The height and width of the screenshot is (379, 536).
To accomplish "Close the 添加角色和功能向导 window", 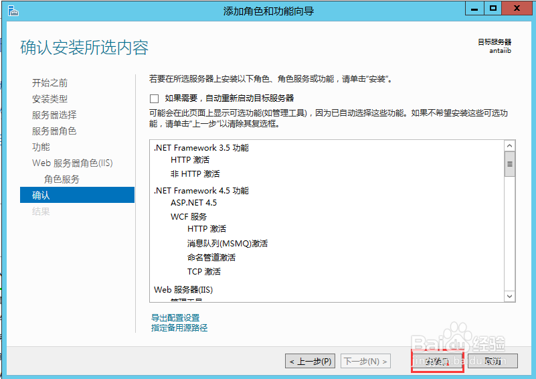I will (517, 9).
